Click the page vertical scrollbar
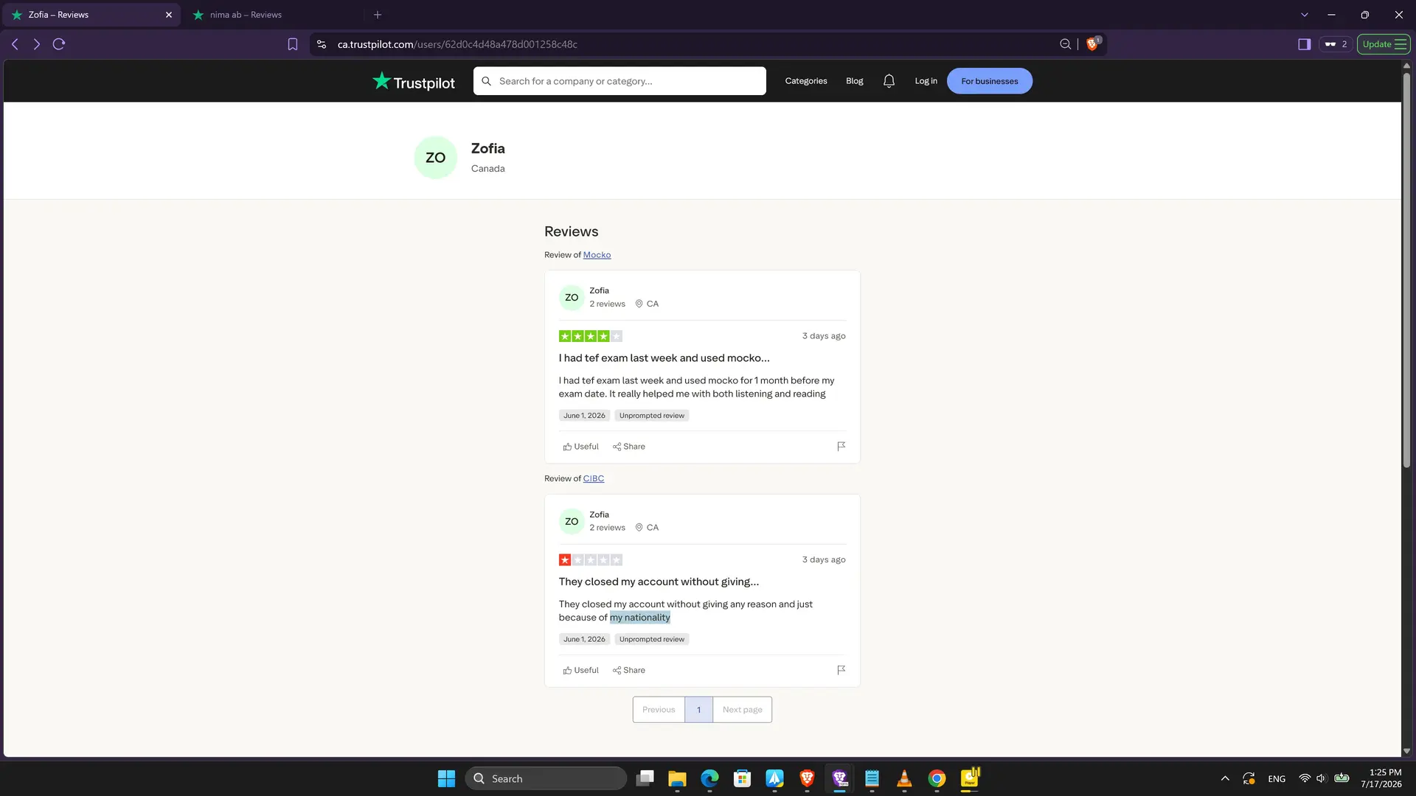Image resolution: width=1416 pixels, height=796 pixels. 1406,269
